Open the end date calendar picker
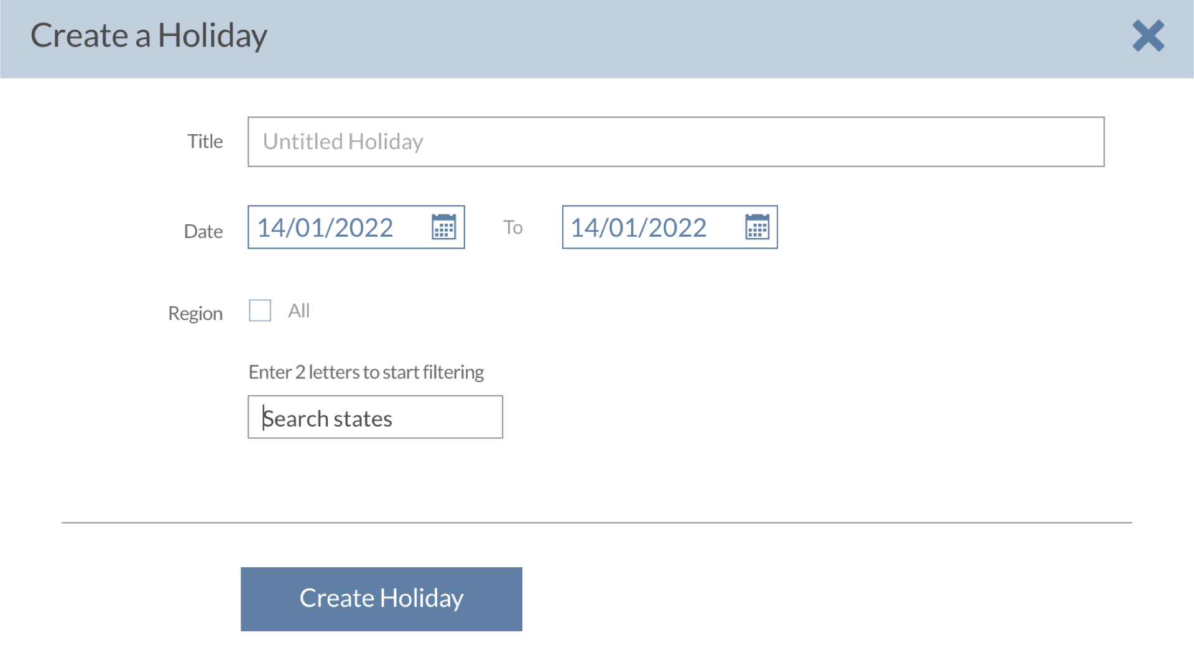 [757, 227]
